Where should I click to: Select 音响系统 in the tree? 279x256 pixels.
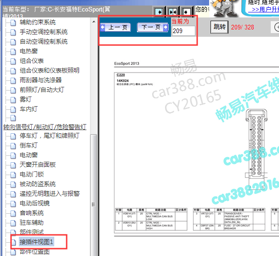tap(32, 213)
